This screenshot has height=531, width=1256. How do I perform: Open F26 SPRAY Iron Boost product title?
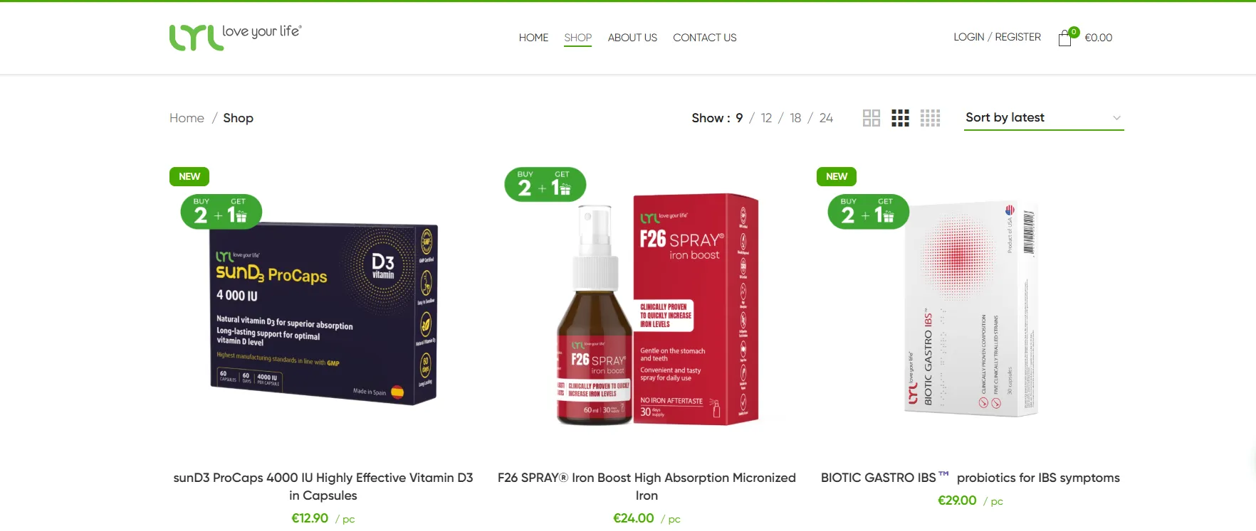[647, 486]
